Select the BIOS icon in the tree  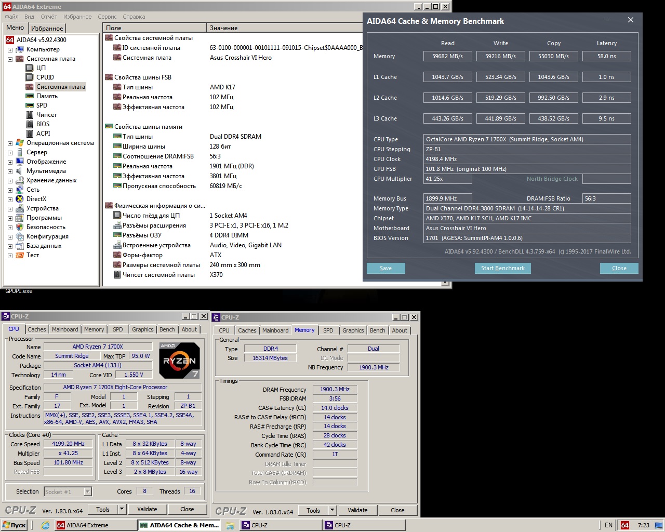click(x=30, y=124)
